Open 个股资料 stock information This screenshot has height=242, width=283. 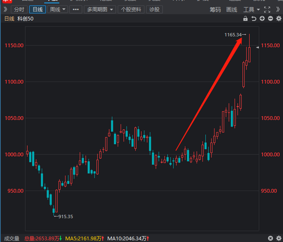pyautogui.click(x=131, y=9)
